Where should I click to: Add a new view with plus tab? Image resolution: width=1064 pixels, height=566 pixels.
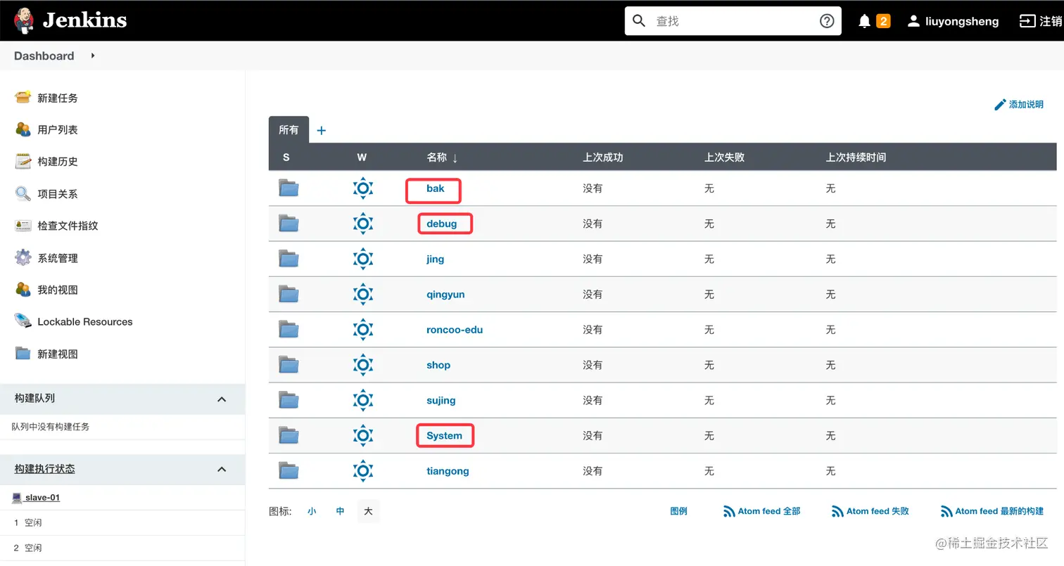click(x=322, y=130)
